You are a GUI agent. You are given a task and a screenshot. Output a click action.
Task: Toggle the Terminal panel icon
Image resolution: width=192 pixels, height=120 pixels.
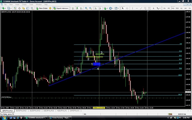[x=28, y=8]
